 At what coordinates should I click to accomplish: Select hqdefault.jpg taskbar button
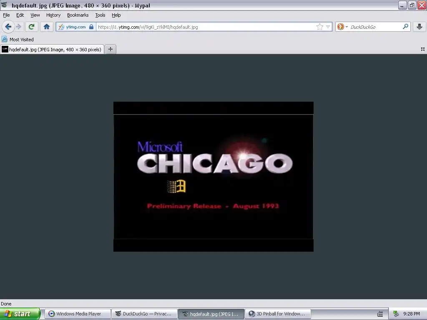pyautogui.click(x=211, y=314)
